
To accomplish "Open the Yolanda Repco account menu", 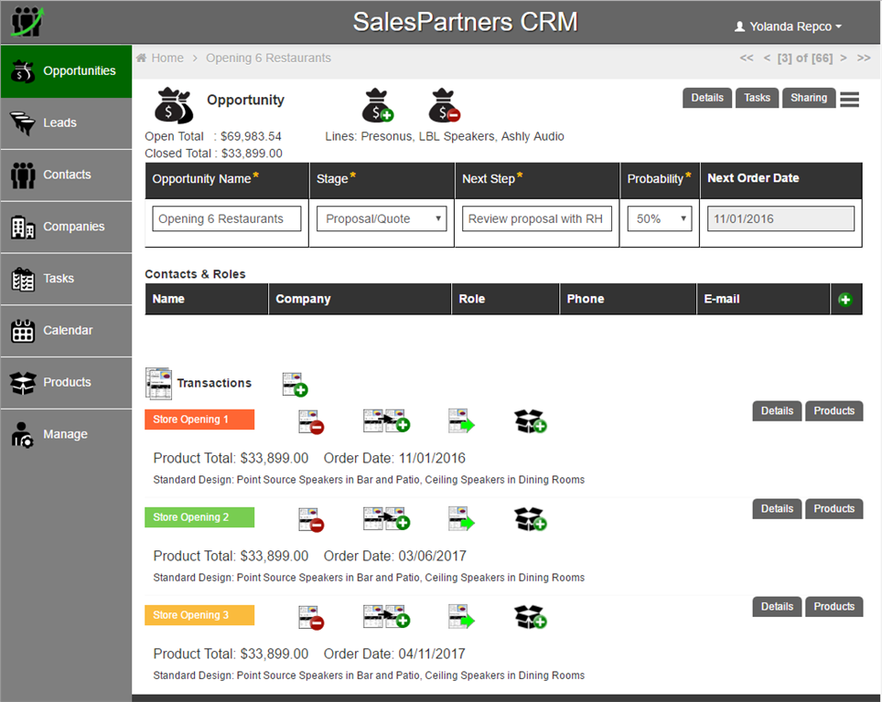I will click(788, 26).
